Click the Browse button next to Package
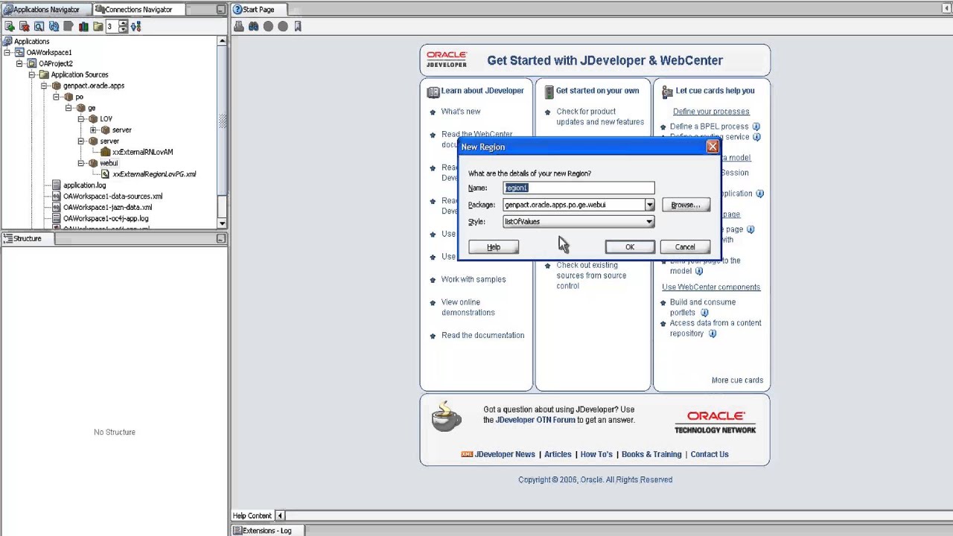 coord(686,205)
